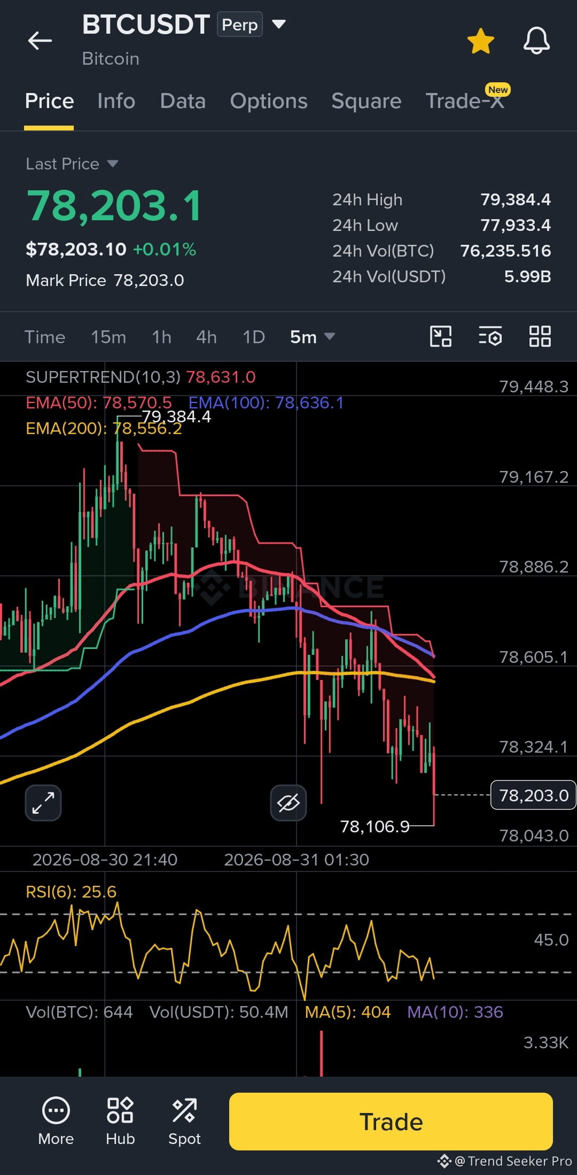Toggle the hide-indicators eye icon
This screenshot has width=577, height=1175.
pyautogui.click(x=288, y=802)
